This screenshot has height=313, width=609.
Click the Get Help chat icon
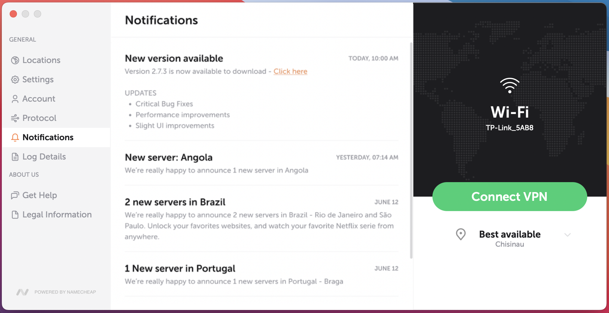tap(15, 195)
